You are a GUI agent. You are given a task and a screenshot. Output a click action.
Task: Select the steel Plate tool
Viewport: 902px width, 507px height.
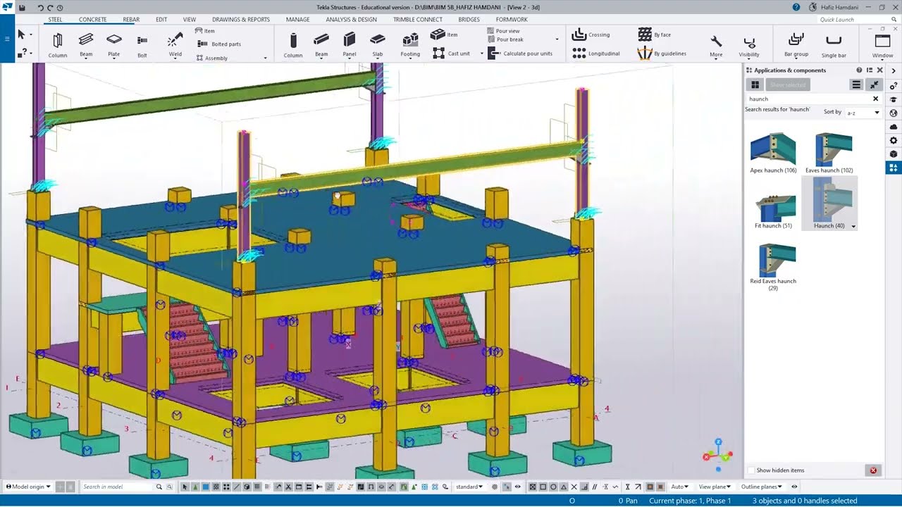coord(113,44)
